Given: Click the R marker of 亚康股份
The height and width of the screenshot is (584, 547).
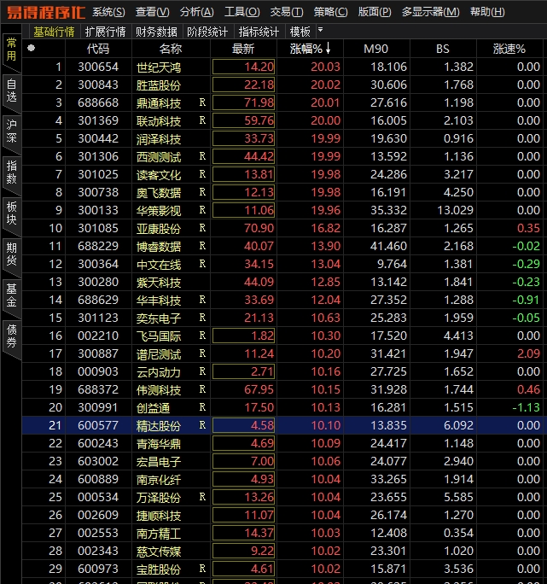Looking at the screenshot, I should (x=202, y=228).
